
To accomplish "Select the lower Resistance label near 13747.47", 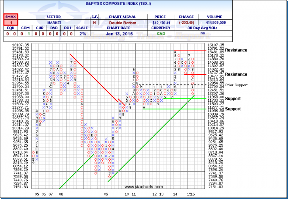I will point(236,74).
